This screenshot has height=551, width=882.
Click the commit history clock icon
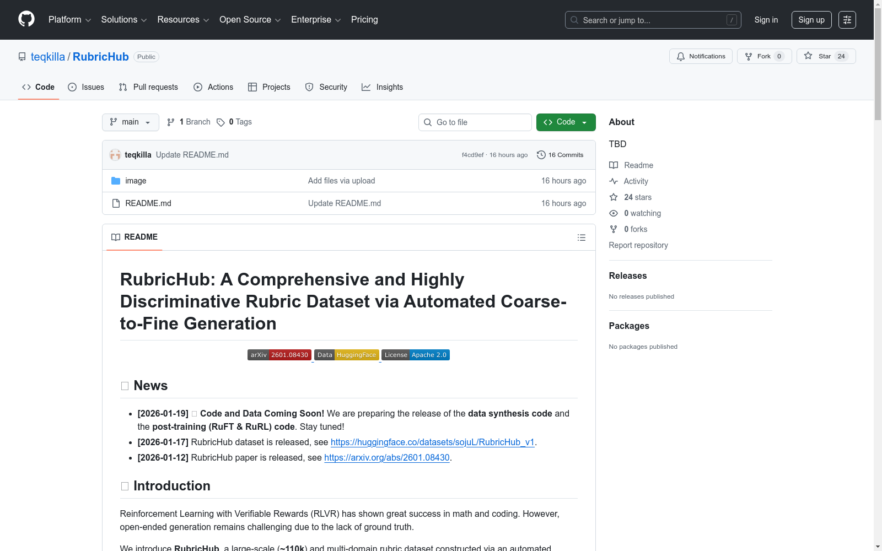pos(541,155)
